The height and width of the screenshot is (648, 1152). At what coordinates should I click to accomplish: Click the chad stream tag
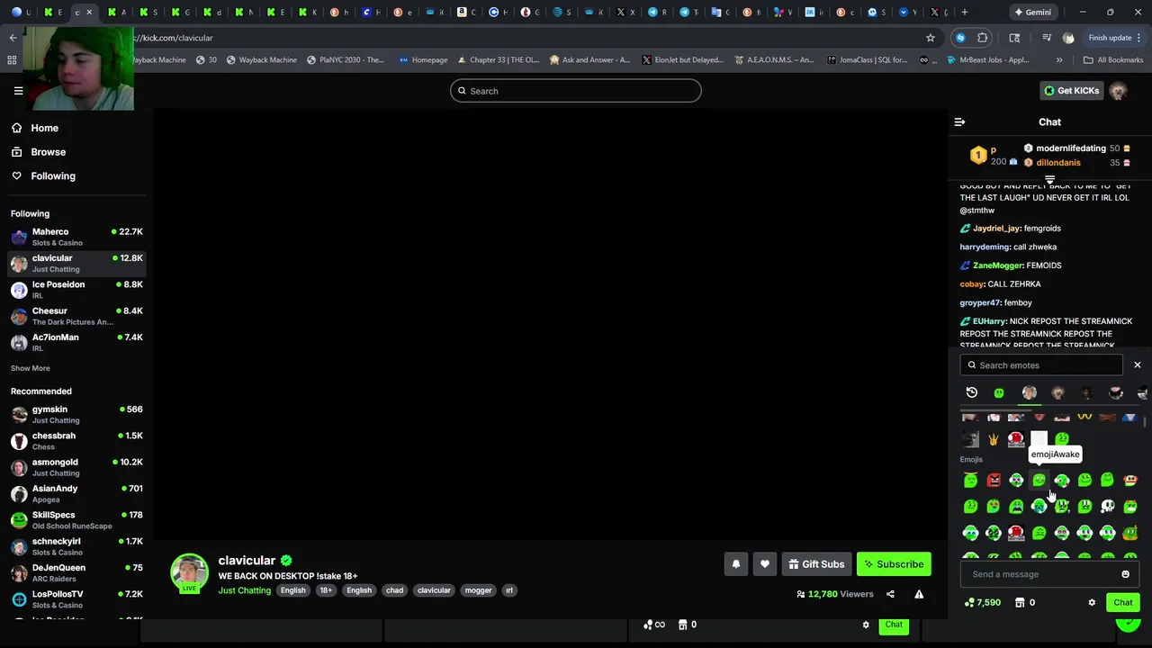pos(394,590)
